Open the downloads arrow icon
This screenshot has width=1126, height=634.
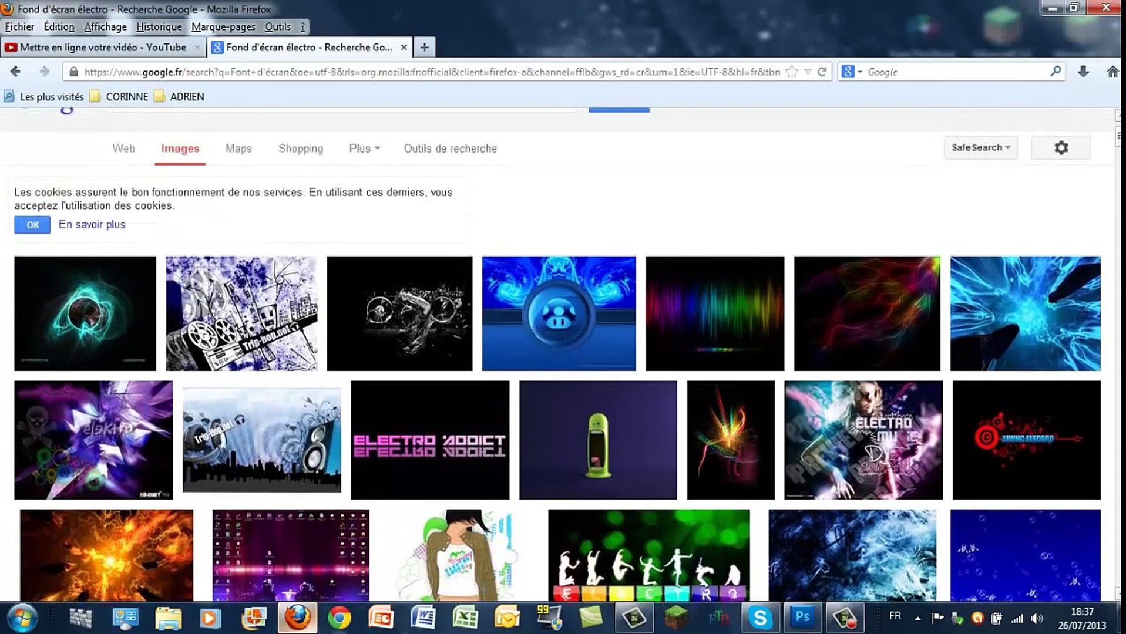tap(1083, 72)
